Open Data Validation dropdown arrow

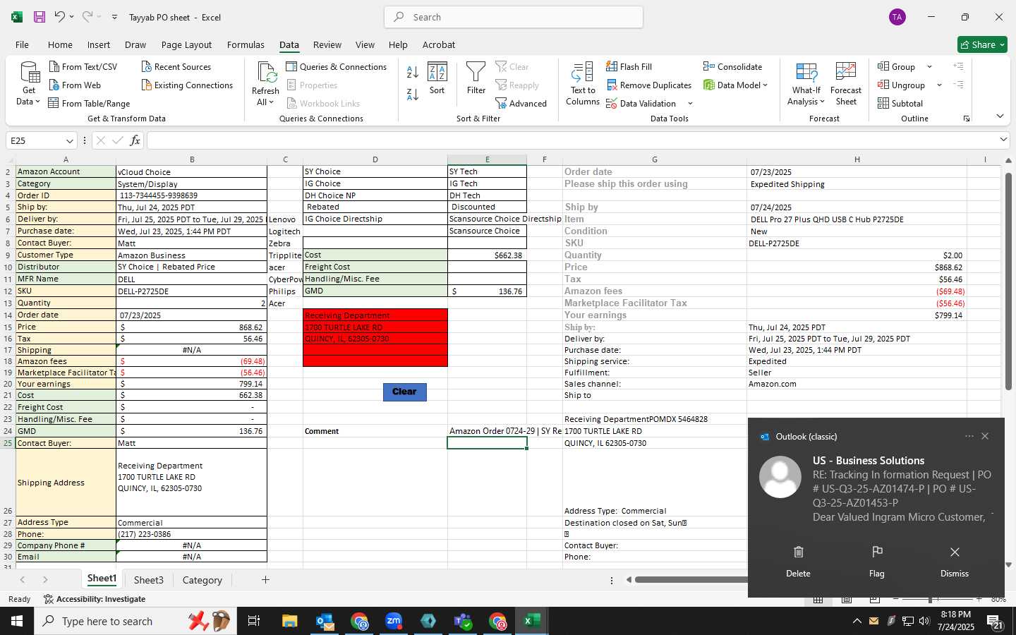pyautogui.click(x=690, y=104)
